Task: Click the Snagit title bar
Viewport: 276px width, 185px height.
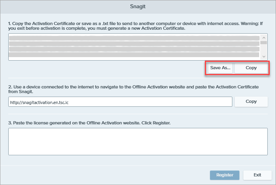Action: tap(138, 7)
